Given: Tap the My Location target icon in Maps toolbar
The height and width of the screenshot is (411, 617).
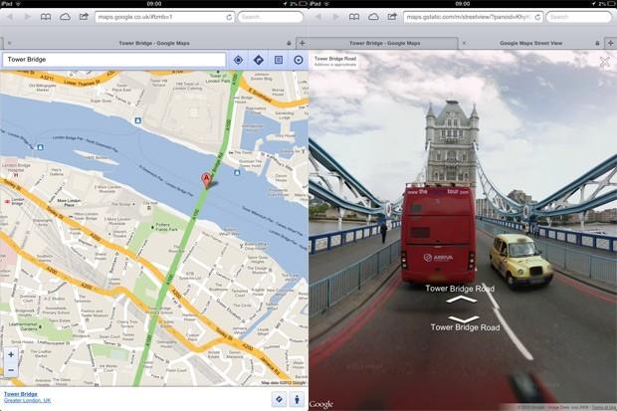Looking at the screenshot, I should pos(238,60).
